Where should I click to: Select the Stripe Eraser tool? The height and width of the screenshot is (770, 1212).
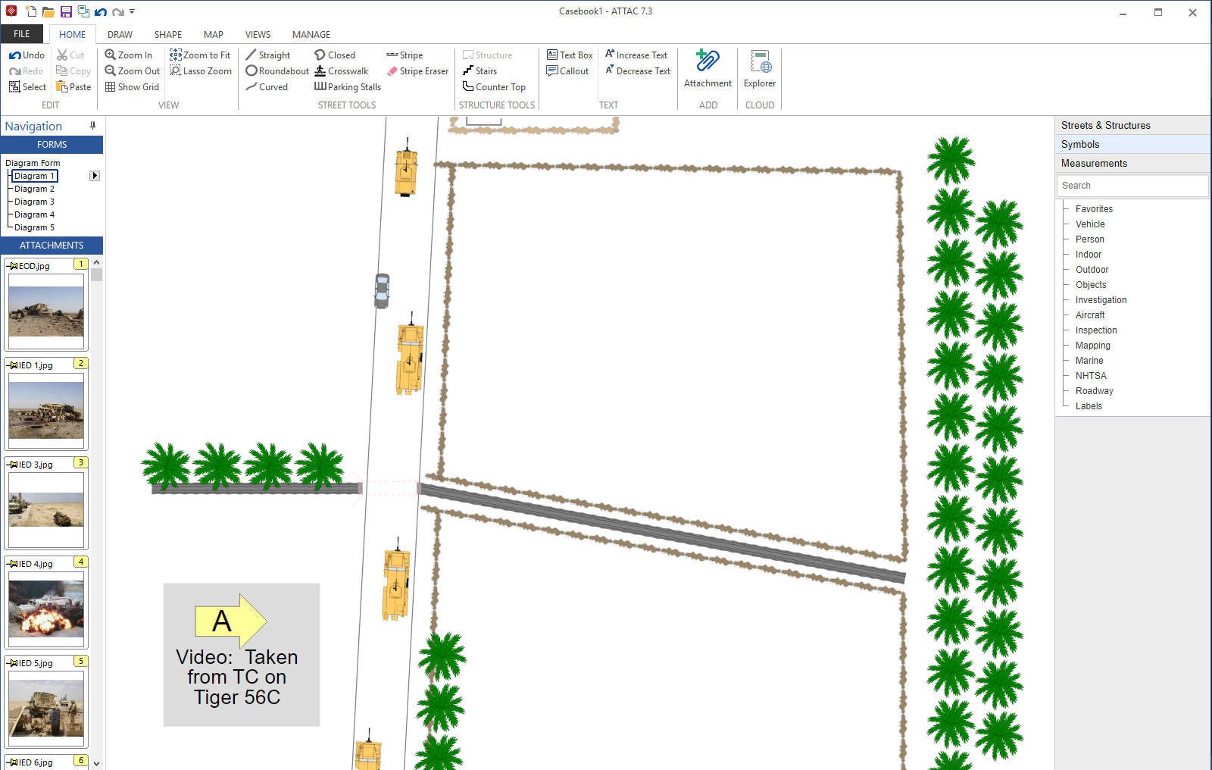click(417, 70)
